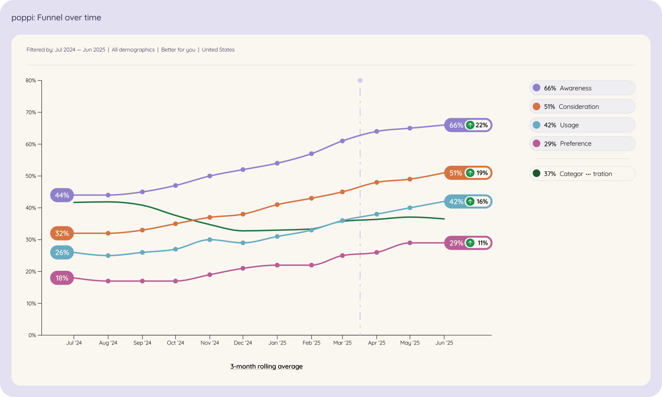Click the green up-arrow icon beside 16%
662x397 pixels.
pyautogui.click(x=470, y=202)
